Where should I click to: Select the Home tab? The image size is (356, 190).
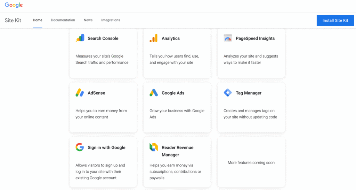38,20
